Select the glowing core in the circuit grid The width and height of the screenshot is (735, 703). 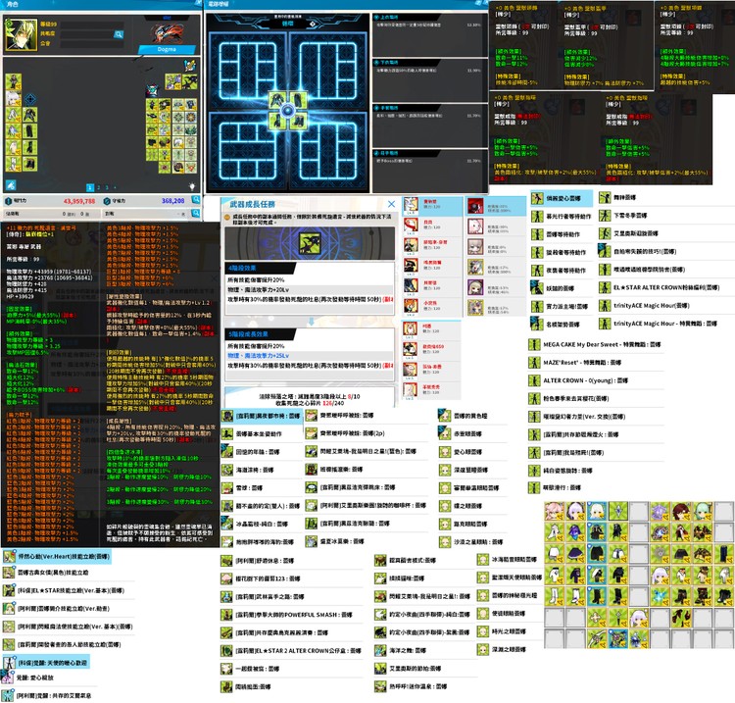point(287,111)
